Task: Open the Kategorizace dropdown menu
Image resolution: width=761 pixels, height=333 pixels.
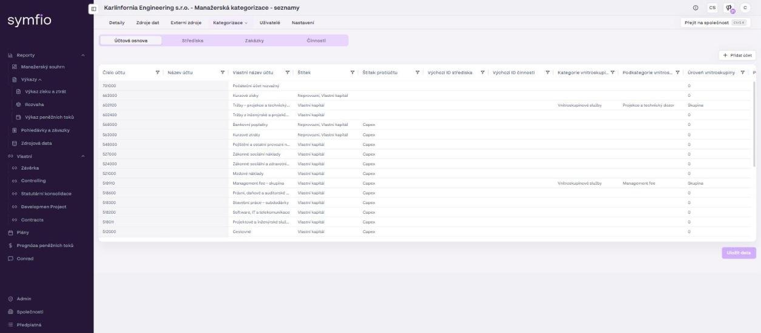Action: point(231,22)
